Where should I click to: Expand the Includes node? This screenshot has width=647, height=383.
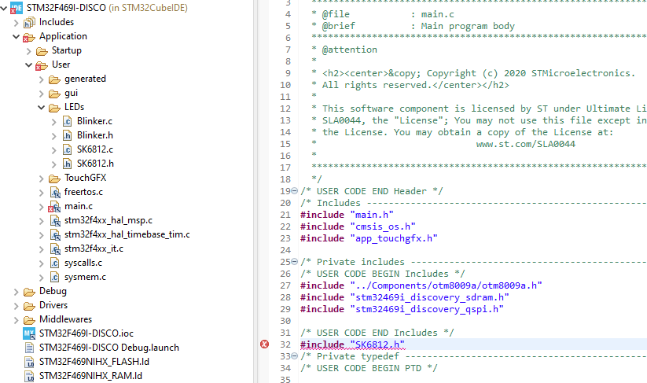16,23
